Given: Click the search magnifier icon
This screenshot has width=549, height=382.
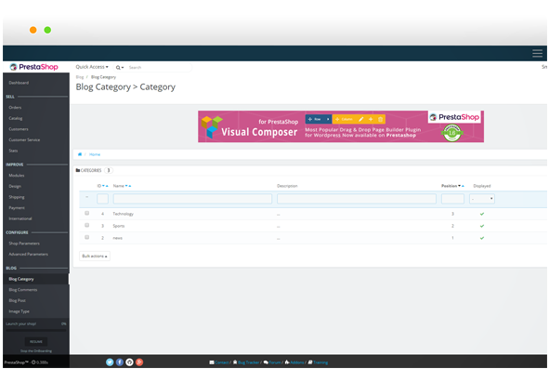Looking at the screenshot, I should pos(118,67).
